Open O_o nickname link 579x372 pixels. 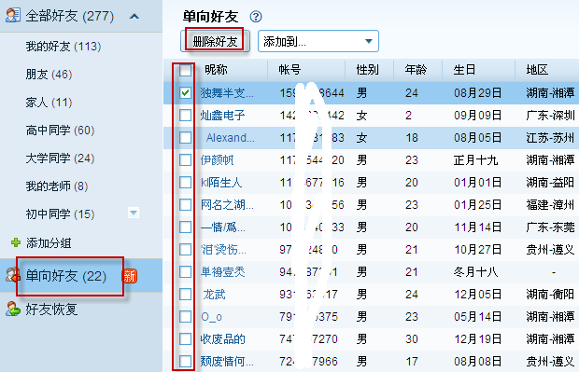[211, 317]
